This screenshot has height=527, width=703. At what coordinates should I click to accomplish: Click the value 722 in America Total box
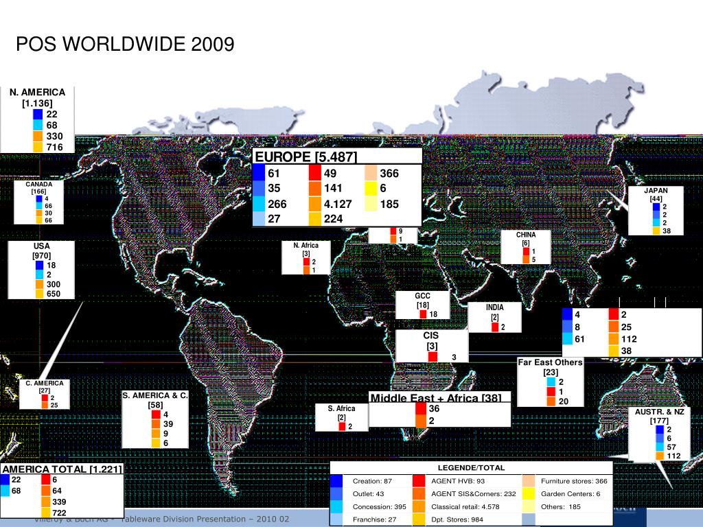click(59, 513)
